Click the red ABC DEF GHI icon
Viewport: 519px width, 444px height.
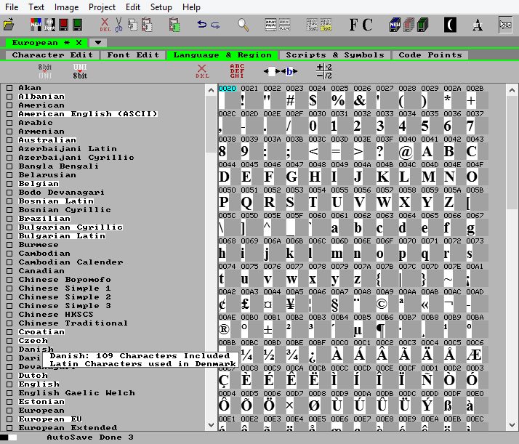tap(237, 71)
